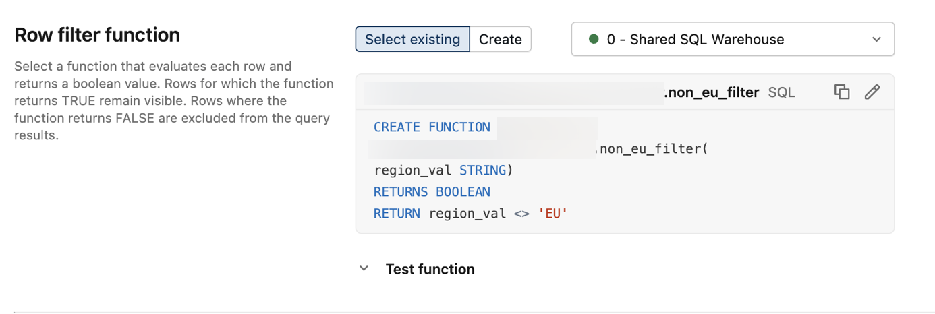Click the Test function label
The height and width of the screenshot is (314, 935).
coord(430,269)
